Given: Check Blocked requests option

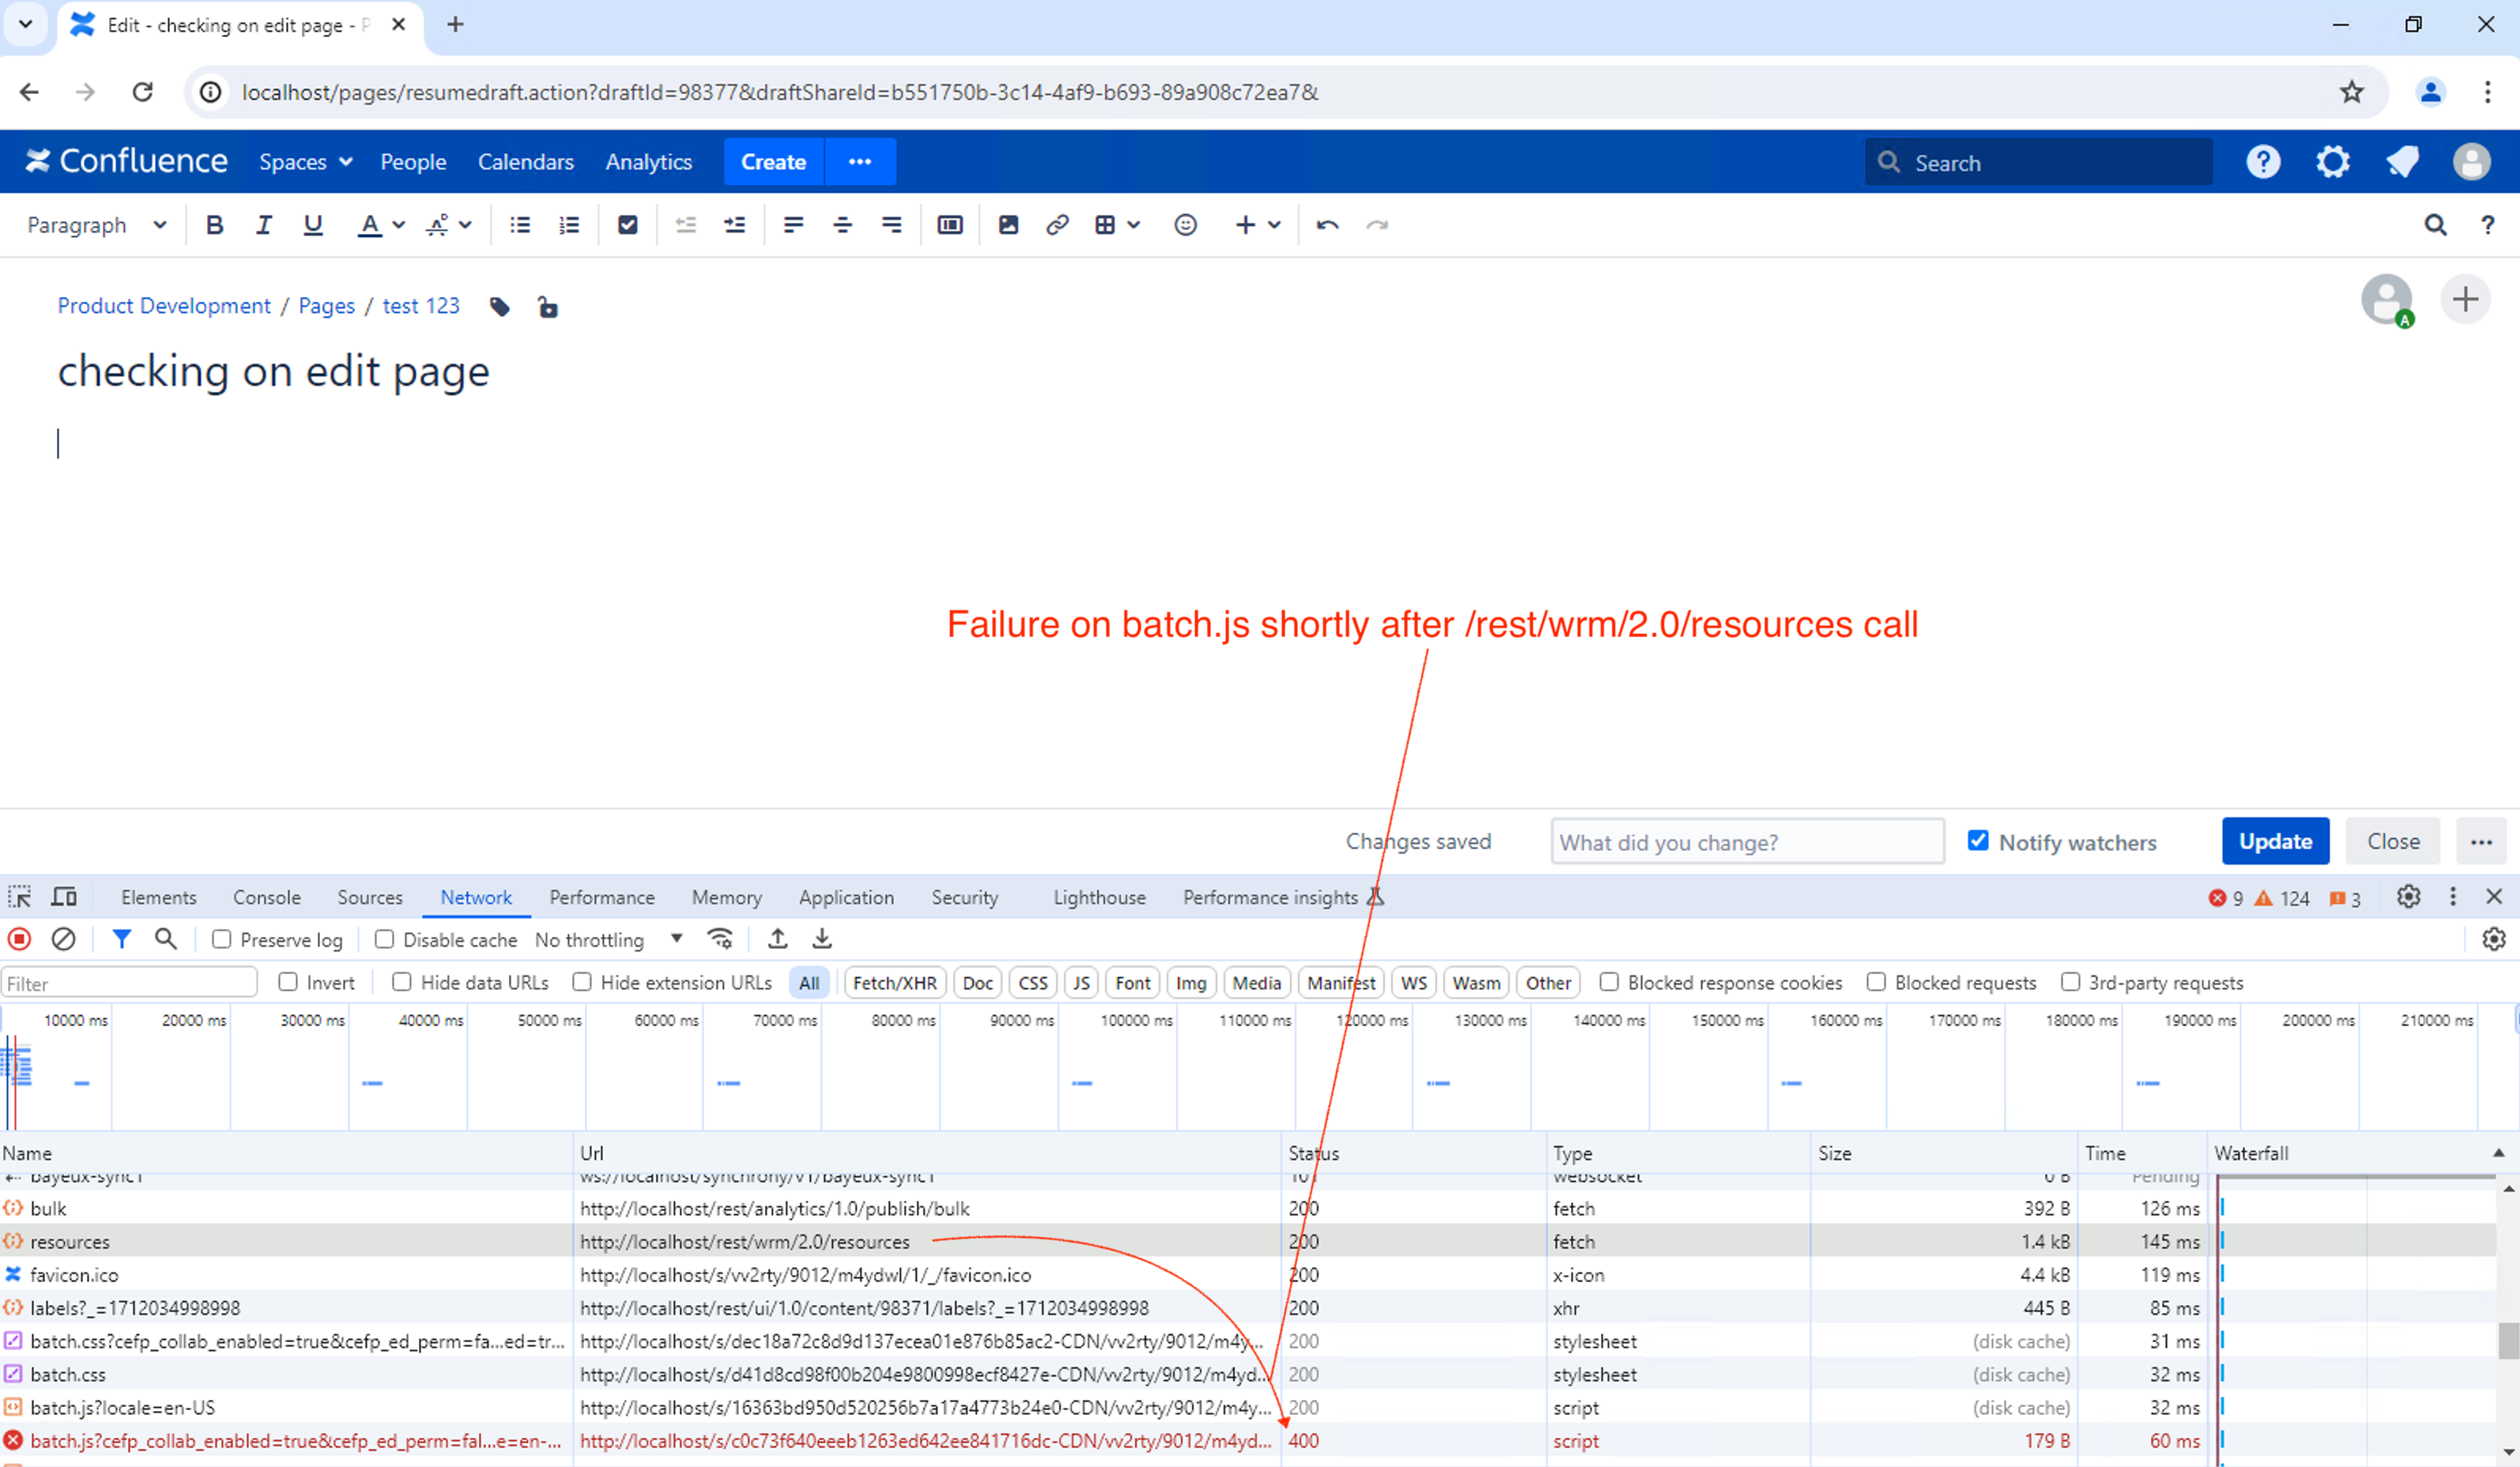Looking at the screenshot, I should coord(1876,982).
